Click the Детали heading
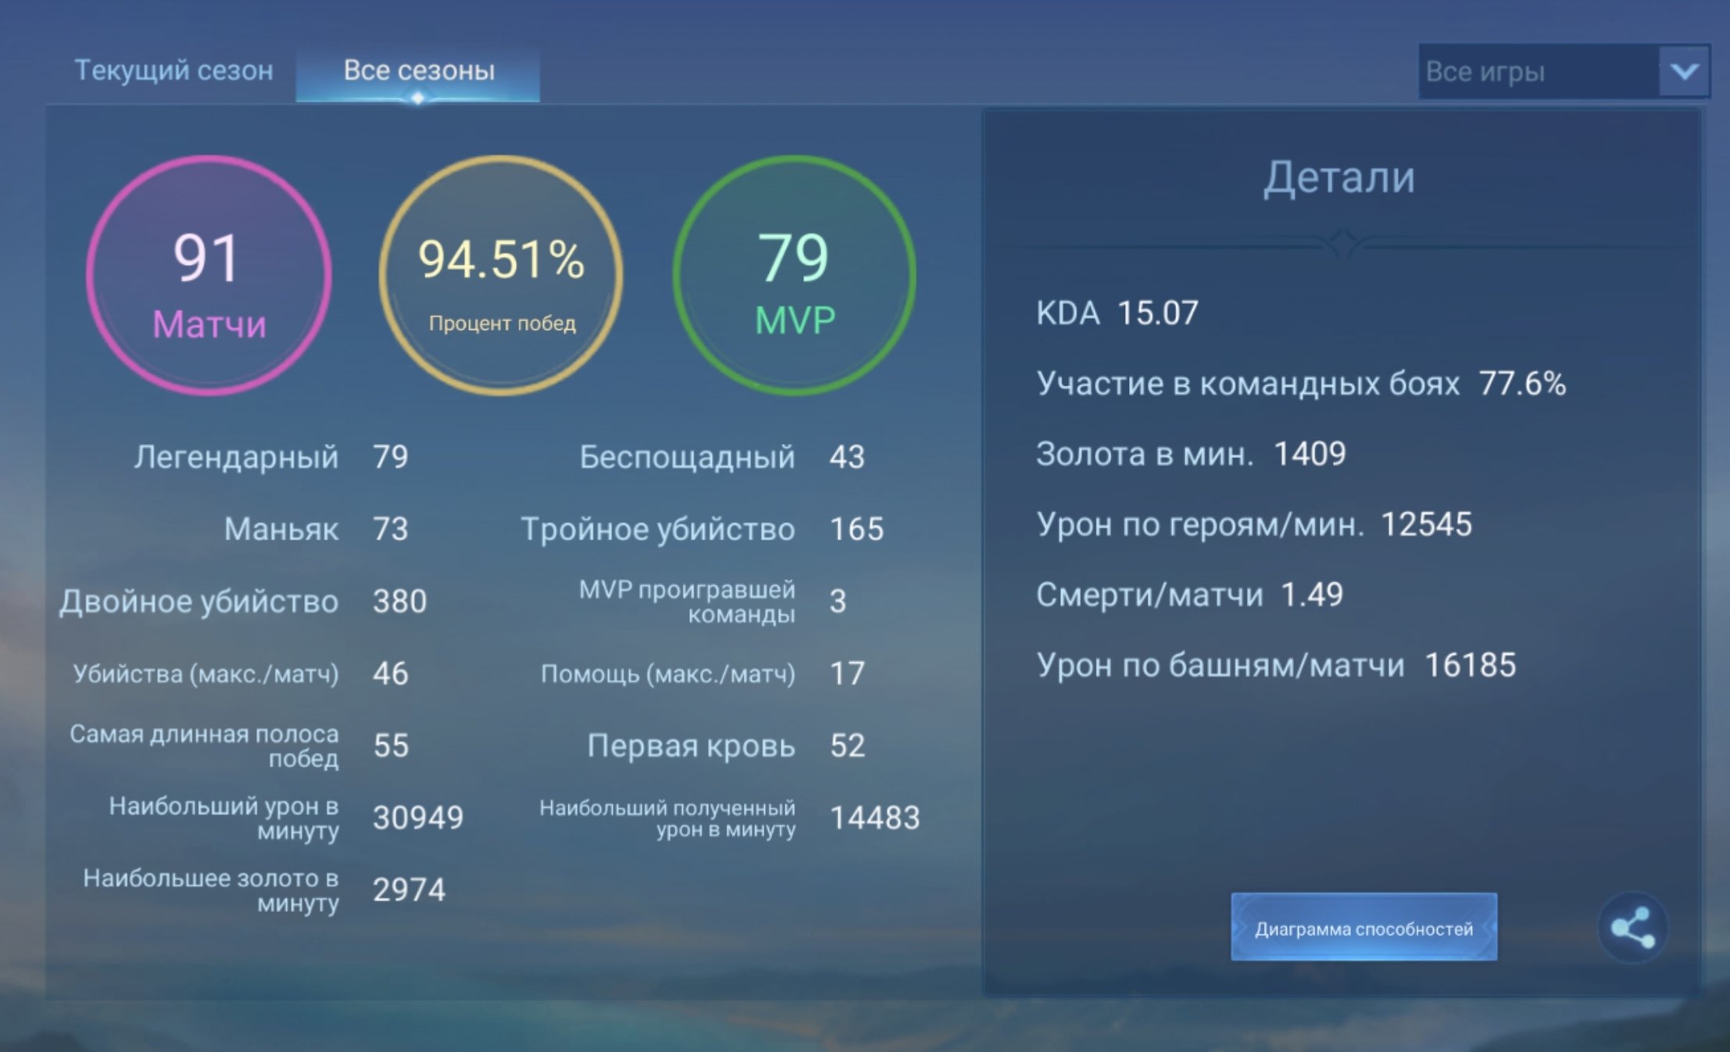 1339,177
